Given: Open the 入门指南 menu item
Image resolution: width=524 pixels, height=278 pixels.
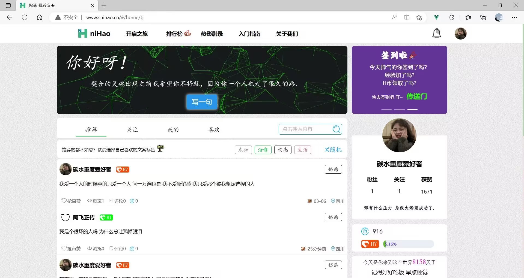Looking at the screenshot, I should (x=249, y=34).
